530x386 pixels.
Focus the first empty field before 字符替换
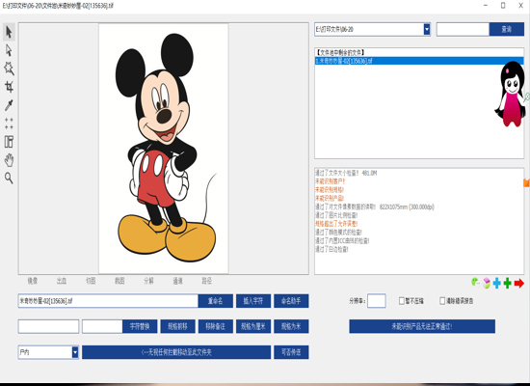click(49, 326)
